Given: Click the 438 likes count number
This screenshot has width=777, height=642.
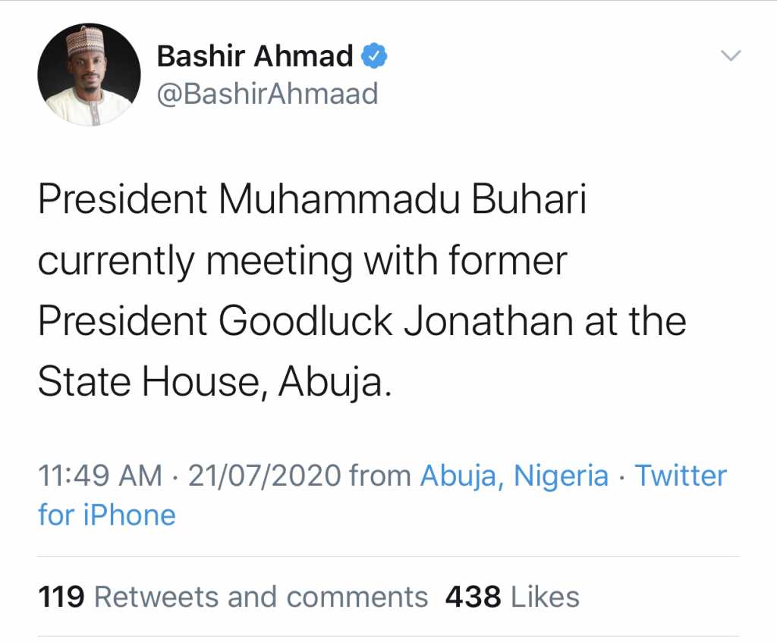Looking at the screenshot, I should point(473,597).
